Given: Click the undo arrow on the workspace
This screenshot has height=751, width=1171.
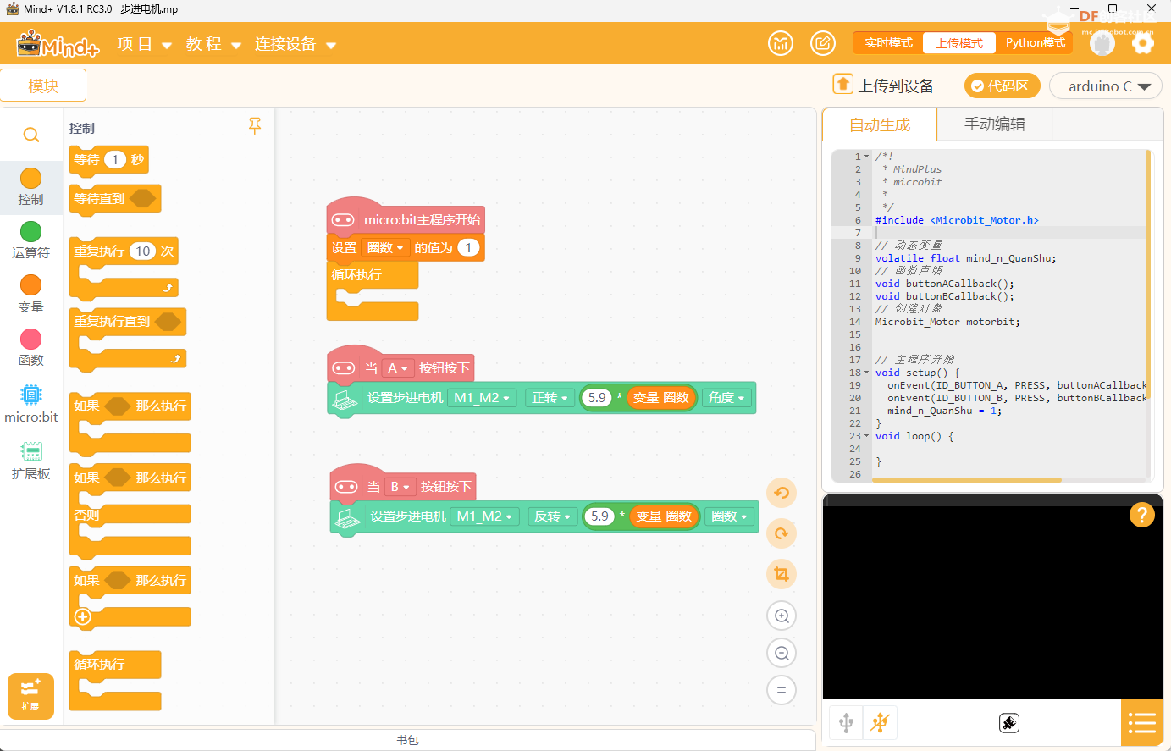Looking at the screenshot, I should [781, 493].
